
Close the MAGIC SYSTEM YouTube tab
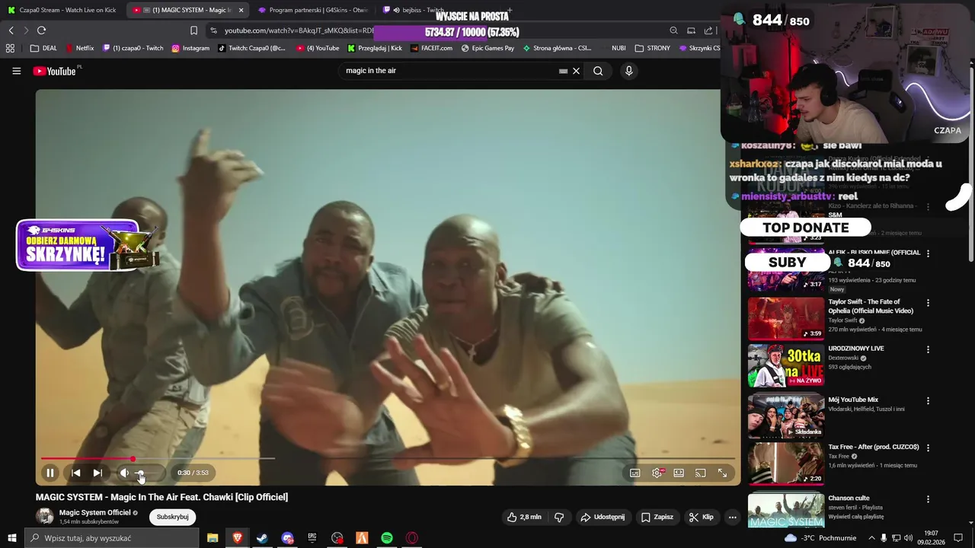click(x=241, y=10)
